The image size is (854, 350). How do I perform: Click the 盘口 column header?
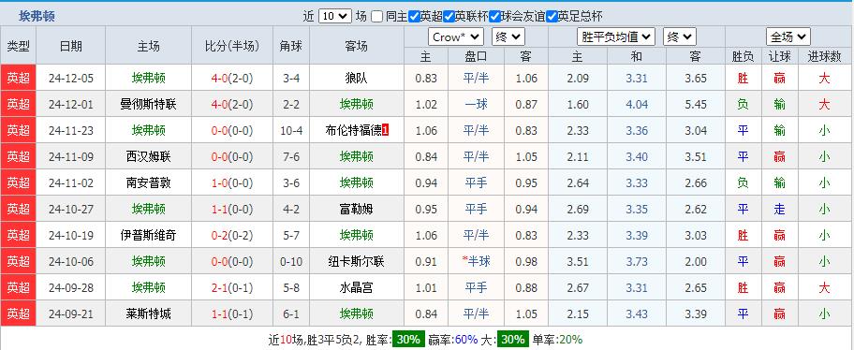click(x=476, y=56)
